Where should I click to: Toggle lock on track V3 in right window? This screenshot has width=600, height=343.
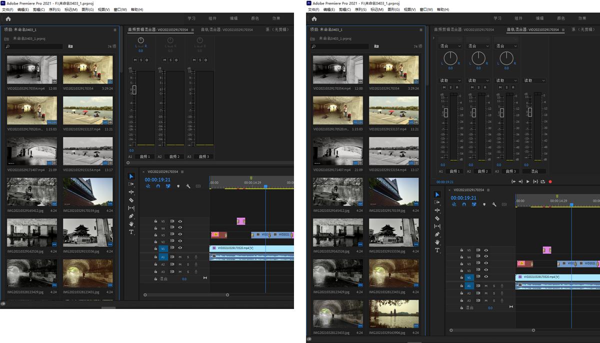[461, 263]
